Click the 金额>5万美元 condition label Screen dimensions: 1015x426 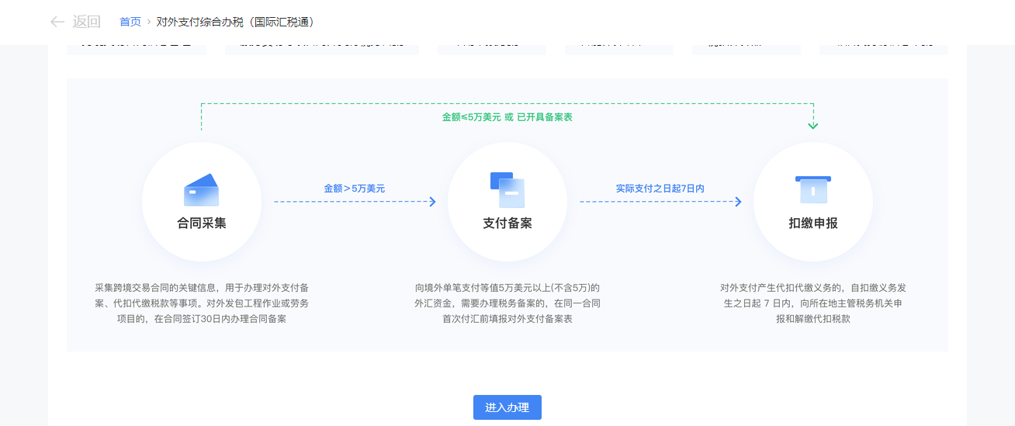(354, 189)
